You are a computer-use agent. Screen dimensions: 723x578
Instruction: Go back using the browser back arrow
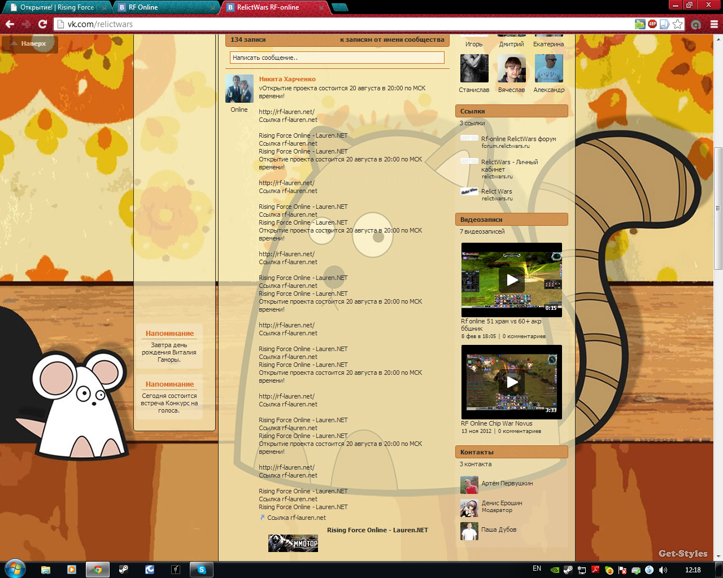click(10, 24)
